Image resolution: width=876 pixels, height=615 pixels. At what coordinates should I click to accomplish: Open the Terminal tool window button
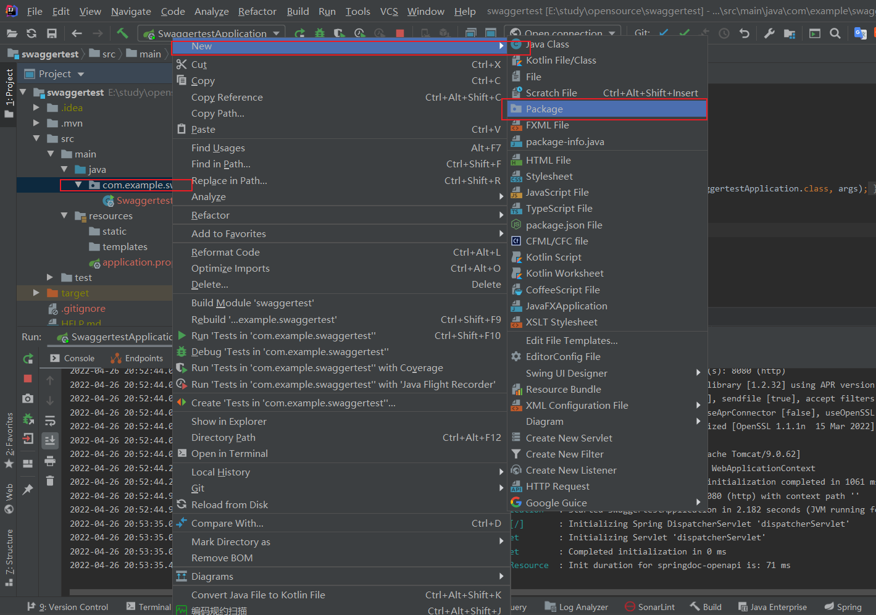148,607
